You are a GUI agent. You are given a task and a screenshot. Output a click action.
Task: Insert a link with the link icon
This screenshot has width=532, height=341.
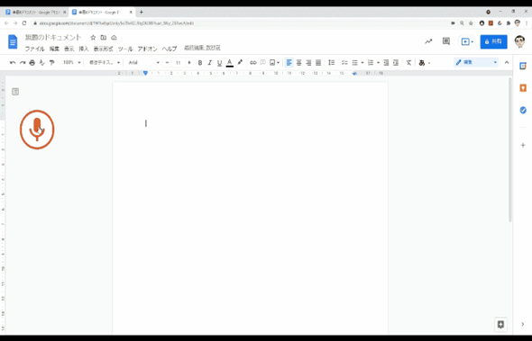[x=253, y=63]
